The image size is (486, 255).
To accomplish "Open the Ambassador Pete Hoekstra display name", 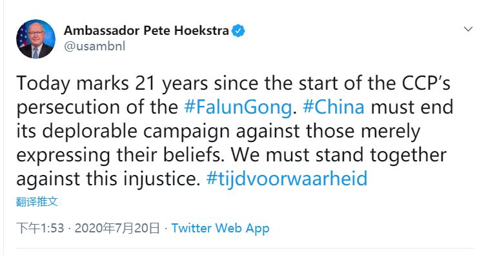I will pos(147,30).
